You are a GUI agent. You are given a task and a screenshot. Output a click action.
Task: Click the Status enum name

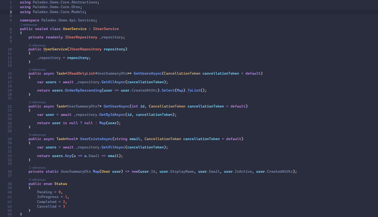tap(61, 184)
